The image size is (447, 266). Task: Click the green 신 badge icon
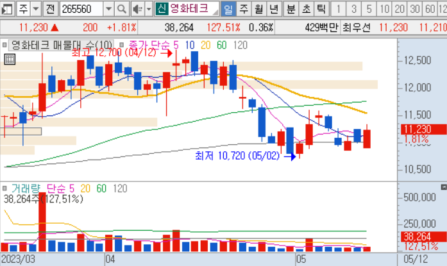click(x=162, y=9)
